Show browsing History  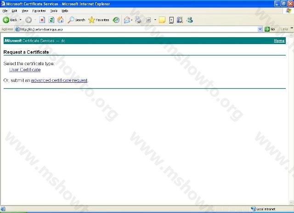pos(116,20)
